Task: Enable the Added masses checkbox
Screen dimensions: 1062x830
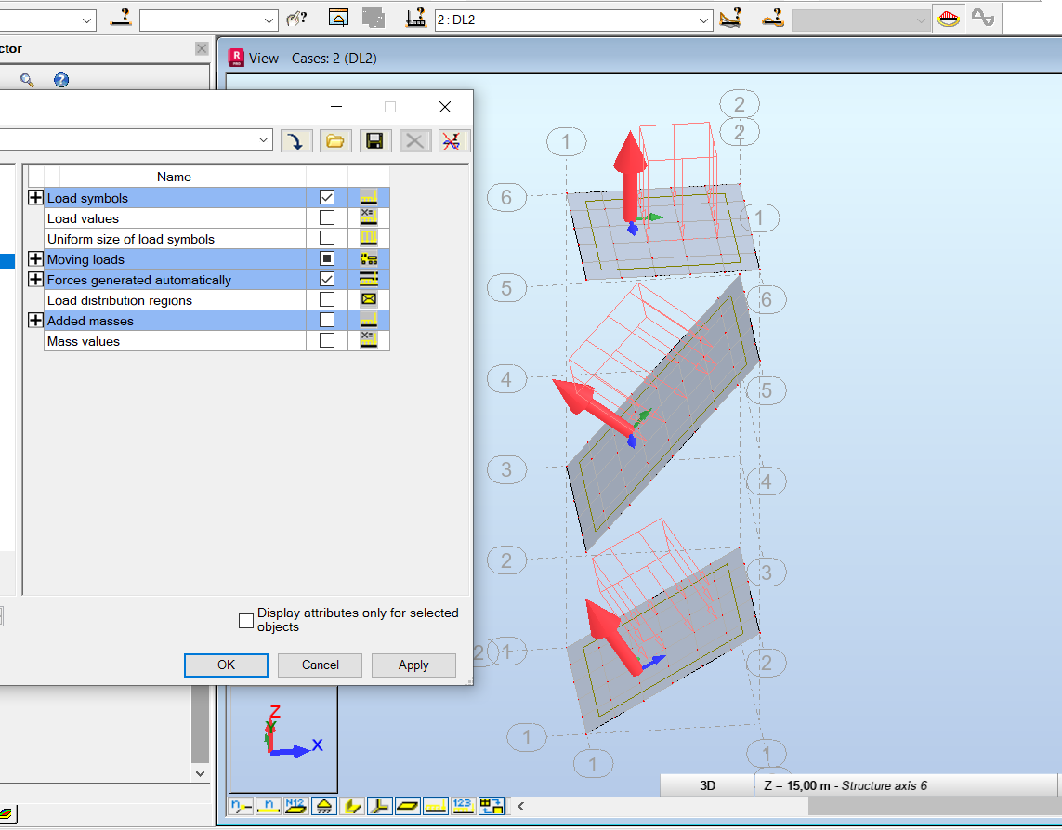Action: click(327, 320)
